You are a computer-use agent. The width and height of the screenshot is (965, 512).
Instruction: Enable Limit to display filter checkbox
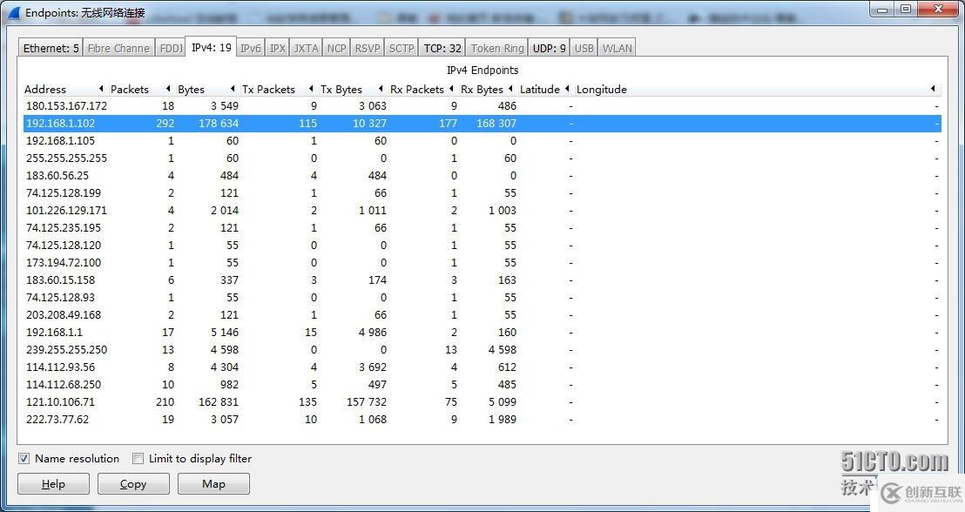point(138,459)
